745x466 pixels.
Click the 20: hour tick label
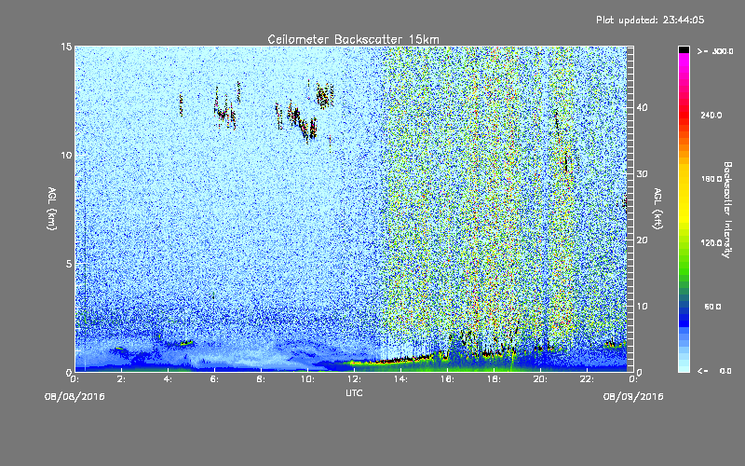click(540, 379)
